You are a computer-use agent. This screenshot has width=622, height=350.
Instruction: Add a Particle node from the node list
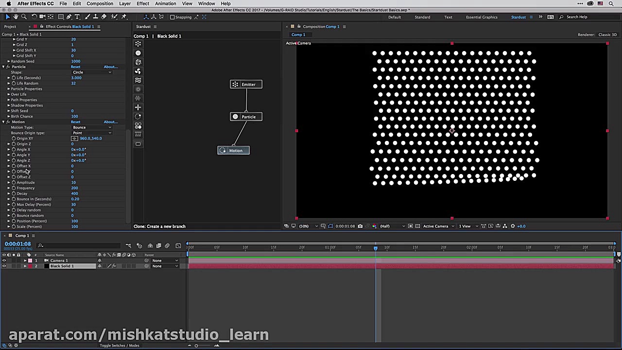[138, 53]
